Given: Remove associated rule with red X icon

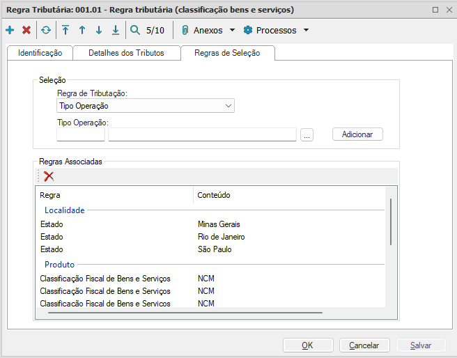Looking at the screenshot, I should (49, 176).
